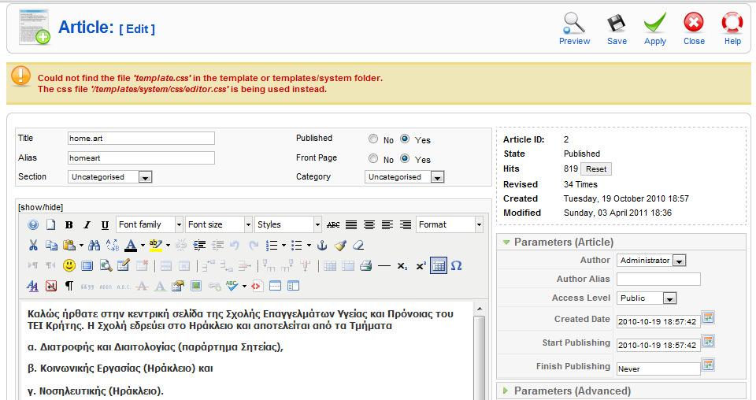Insert special character with omega icon
The height and width of the screenshot is (400, 756).
pyautogui.click(x=457, y=265)
